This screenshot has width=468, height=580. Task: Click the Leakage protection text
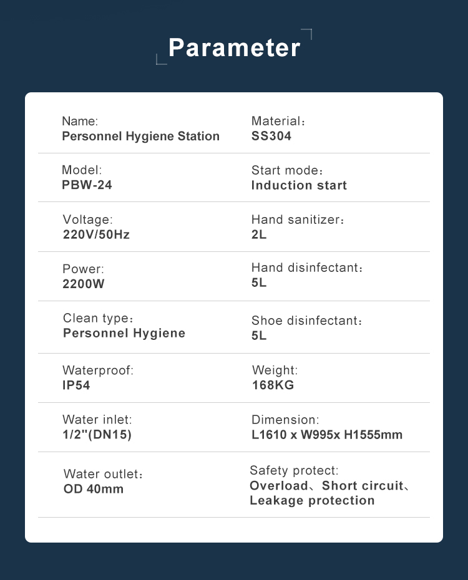click(312, 500)
